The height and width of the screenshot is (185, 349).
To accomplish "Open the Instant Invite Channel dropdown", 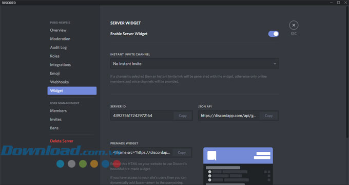I will tap(195, 64).
